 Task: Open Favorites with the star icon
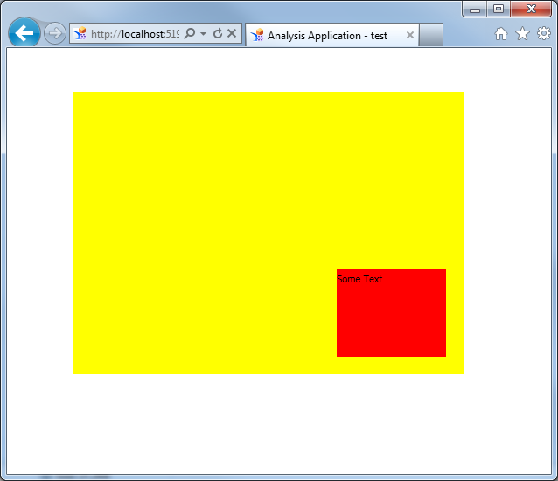pos(522,34)
